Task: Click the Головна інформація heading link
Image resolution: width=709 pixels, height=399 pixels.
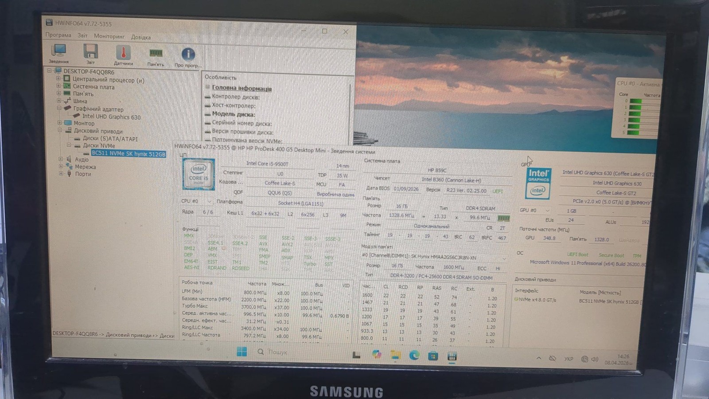Action: click(x=242, y=88)
